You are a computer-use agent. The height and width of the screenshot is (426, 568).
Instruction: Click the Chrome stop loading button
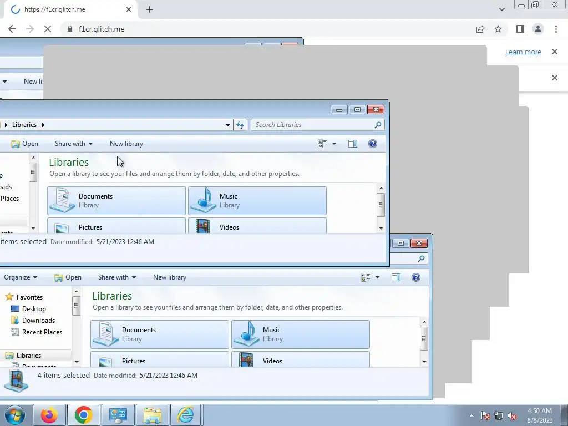tap(48, 29)
